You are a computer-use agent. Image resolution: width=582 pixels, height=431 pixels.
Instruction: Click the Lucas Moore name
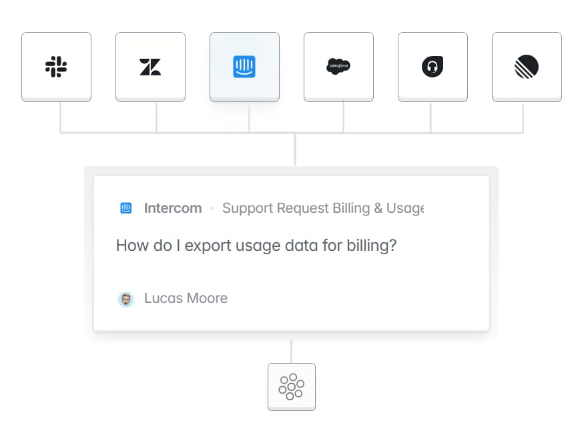(x=186, y=298)
